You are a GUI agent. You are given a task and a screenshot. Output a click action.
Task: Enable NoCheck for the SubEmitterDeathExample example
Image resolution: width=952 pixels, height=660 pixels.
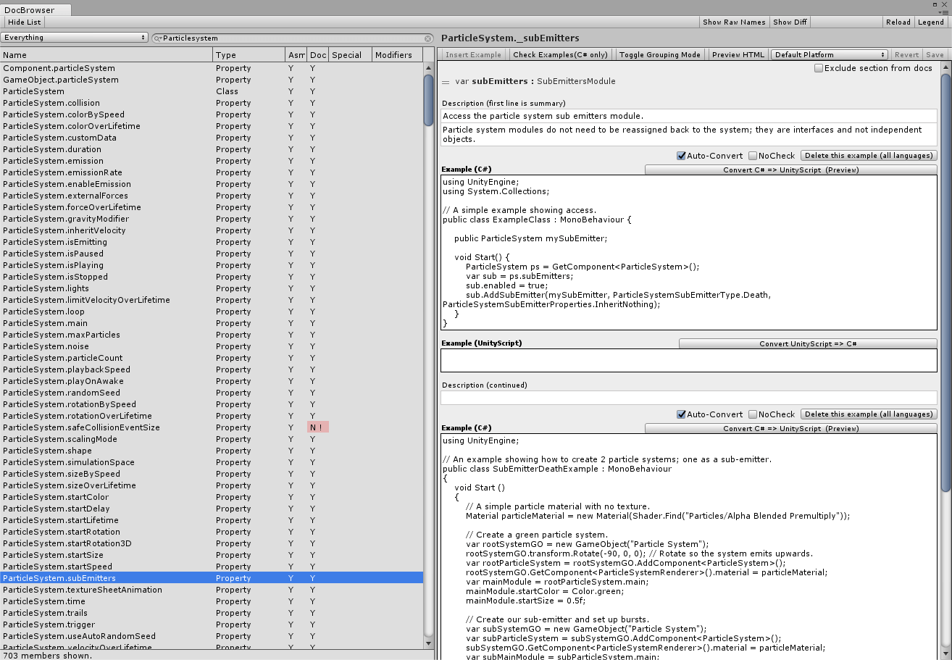(753, 414)
